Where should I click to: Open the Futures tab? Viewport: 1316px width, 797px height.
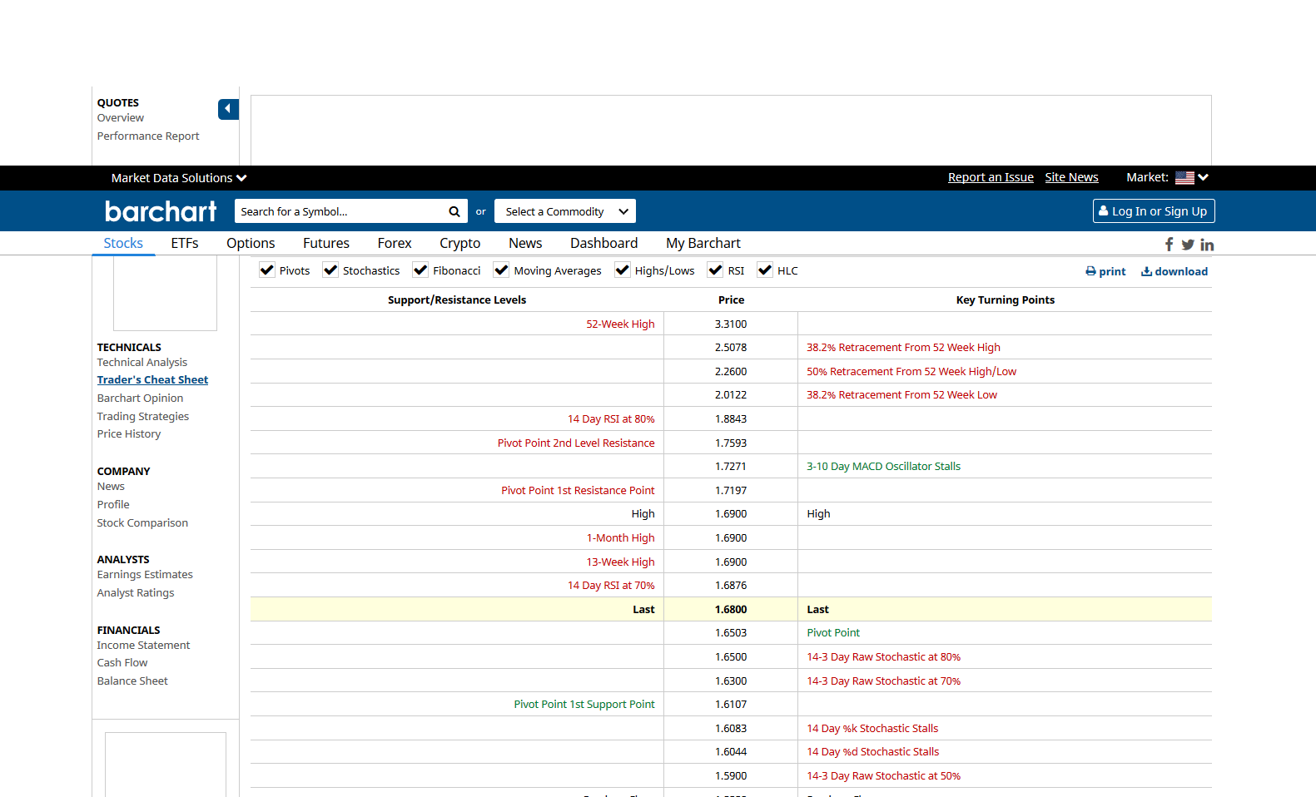click(326, 243)
